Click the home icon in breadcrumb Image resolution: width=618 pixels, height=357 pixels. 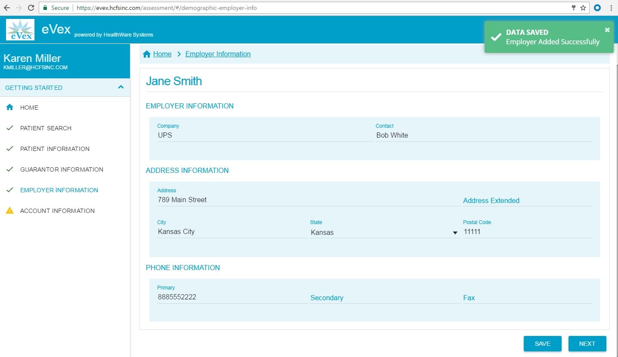point(147,54)
